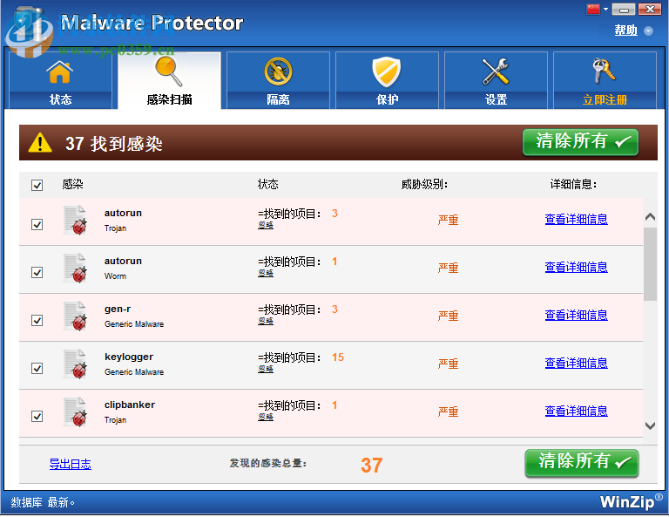Uncheck the clipbanker Trojan checkbox
669x517 pixels.
click(x=37, y=416)
